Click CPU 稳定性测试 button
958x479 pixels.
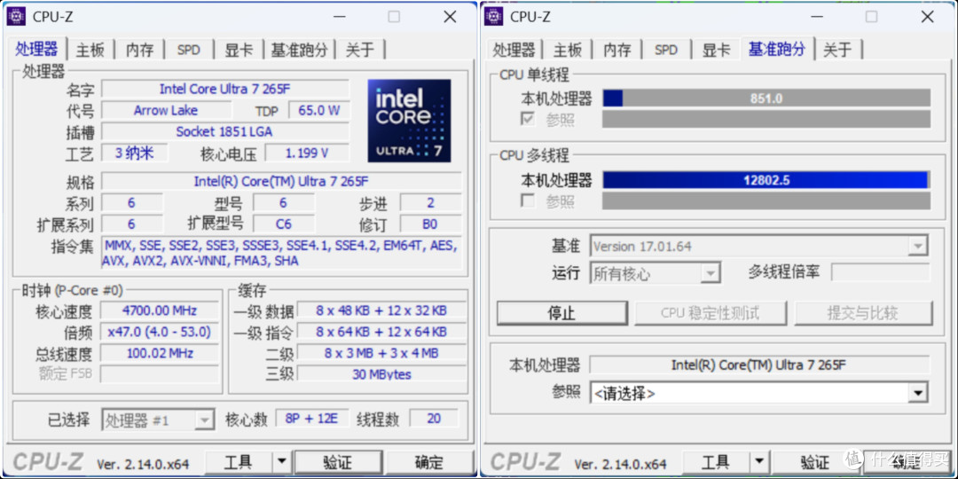coord(710,313)
